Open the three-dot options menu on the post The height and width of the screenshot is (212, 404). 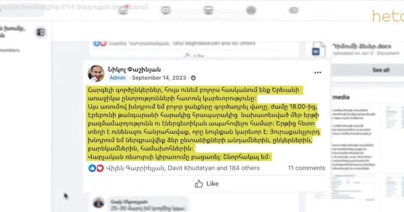[318, 73]
